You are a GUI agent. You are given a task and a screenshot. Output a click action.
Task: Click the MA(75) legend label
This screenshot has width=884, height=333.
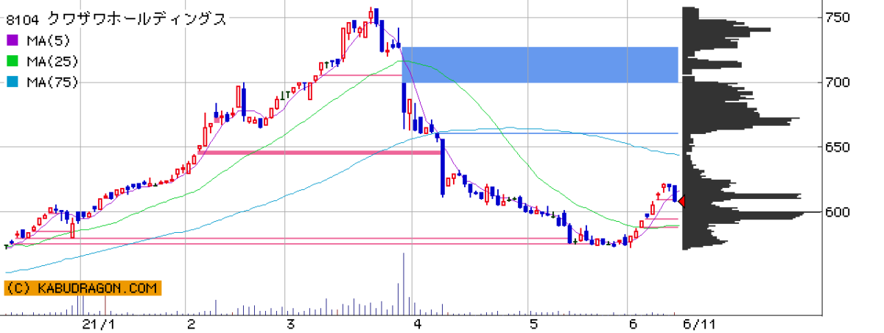coord(52,82)
